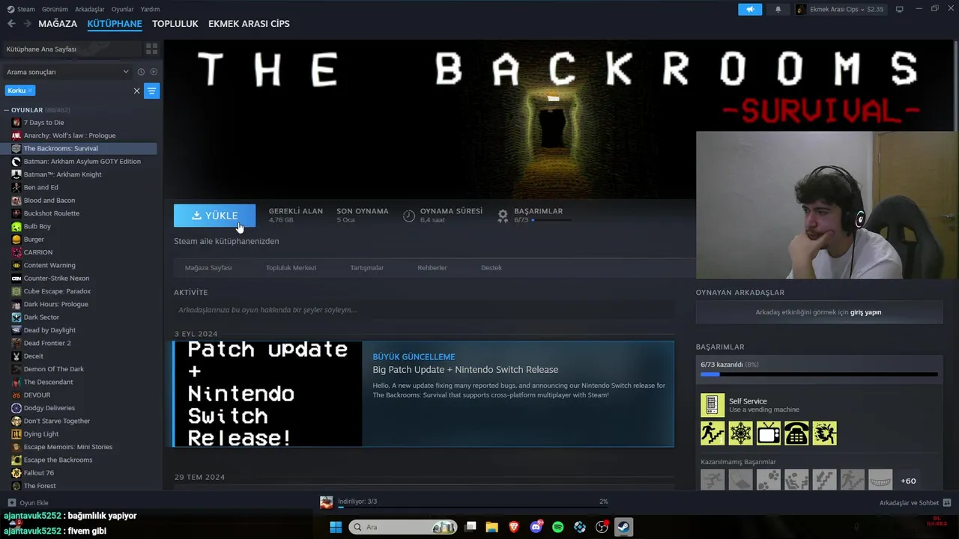Open Brave browser from the taskbar
Screen dimensions: 959x539
tap(514, 527)
